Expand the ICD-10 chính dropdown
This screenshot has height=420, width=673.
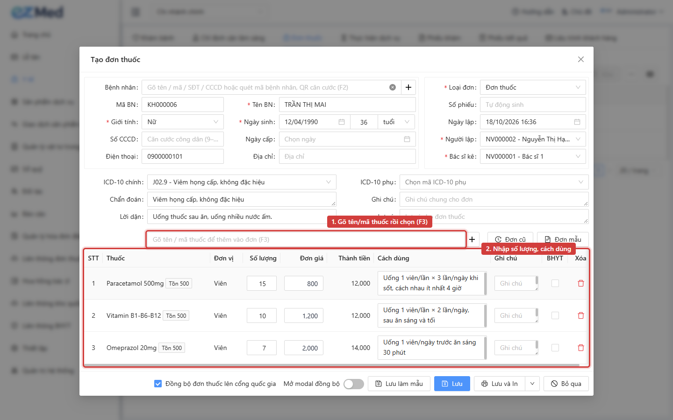point(242,182)
